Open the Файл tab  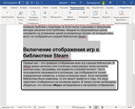click(5, 8)
